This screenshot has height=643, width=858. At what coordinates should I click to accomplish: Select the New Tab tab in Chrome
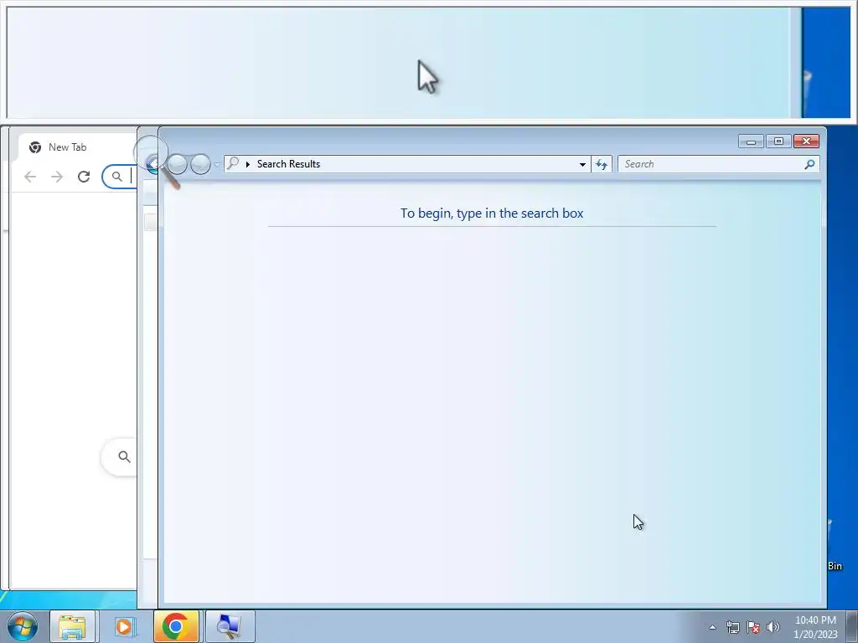click(76, 147)
